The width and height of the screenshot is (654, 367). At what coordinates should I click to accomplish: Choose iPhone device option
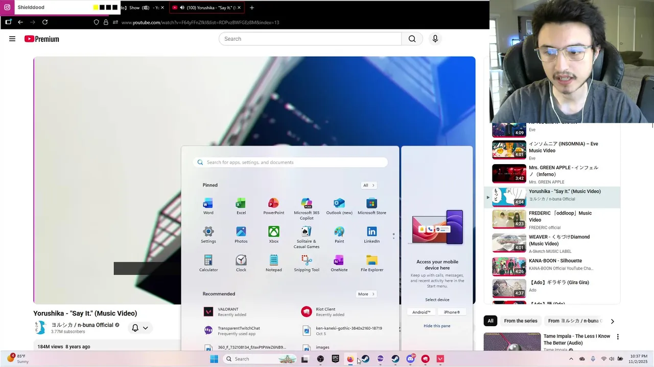(x=452, y=312)
